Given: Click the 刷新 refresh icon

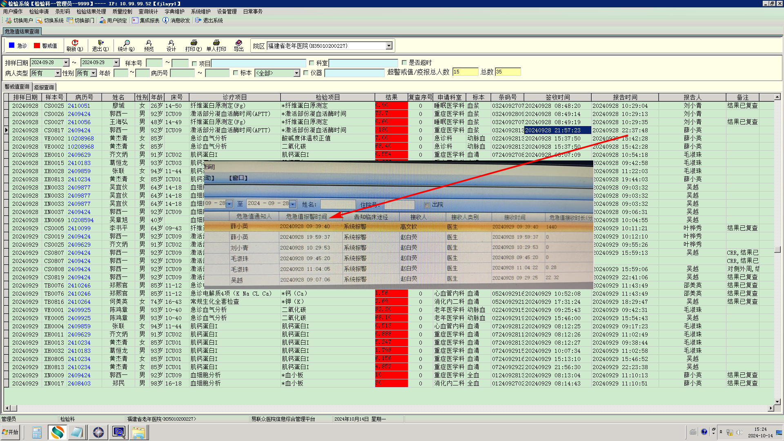Looking at the screenshot, I should click(75, 43).
